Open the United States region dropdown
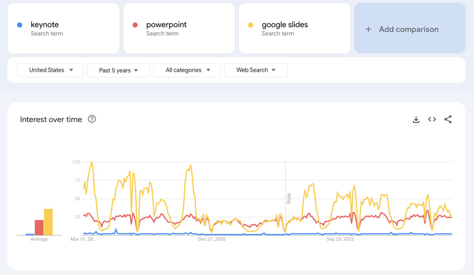The width and height of the screenshot is (474, 275). (x=50, y=70)
